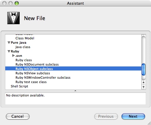Choose Ruby NSDocument subclass
Image resolution: width=151 pixels, height=125 pixels.
point(37,64)
